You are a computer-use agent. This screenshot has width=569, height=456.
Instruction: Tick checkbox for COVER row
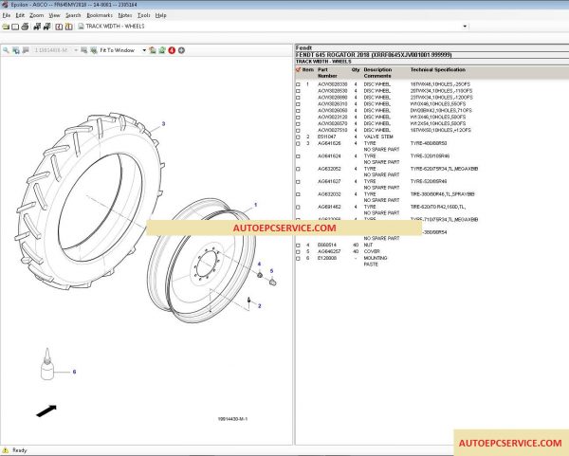point(299,252)
